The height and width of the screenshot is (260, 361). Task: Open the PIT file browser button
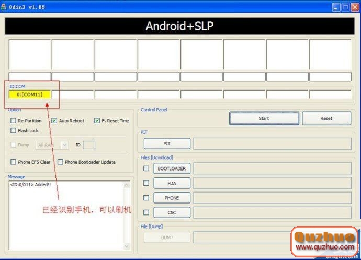(x=167, y=143)
